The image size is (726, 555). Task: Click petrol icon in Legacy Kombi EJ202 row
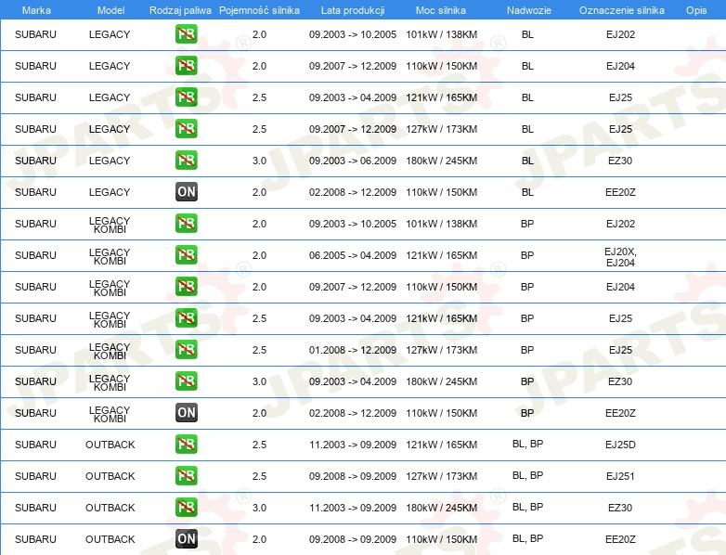(x=186, y=223)
